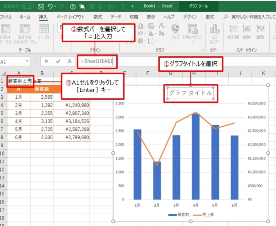Click the cancel X in formula bar
This screenshot has width=276, height=226.
[46, 61]
